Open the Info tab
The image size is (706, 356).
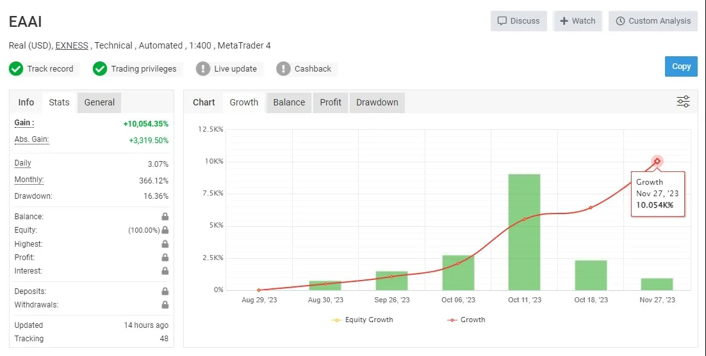26,102
